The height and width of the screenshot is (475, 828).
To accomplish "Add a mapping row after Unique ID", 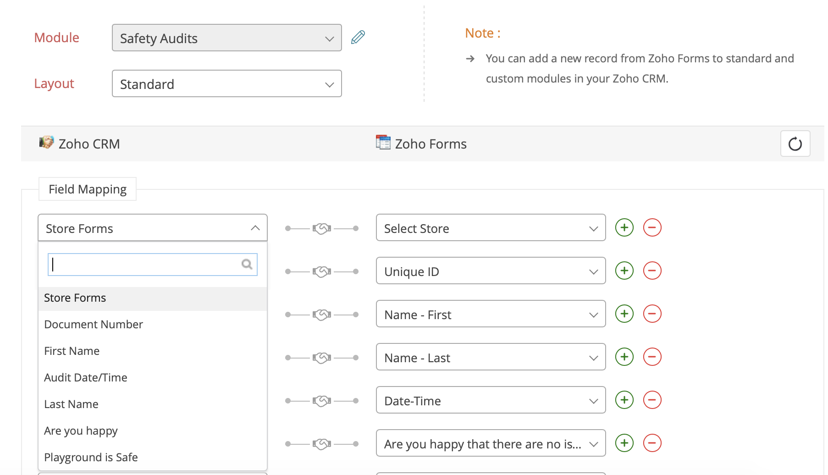I will click(x=624, y=271).
